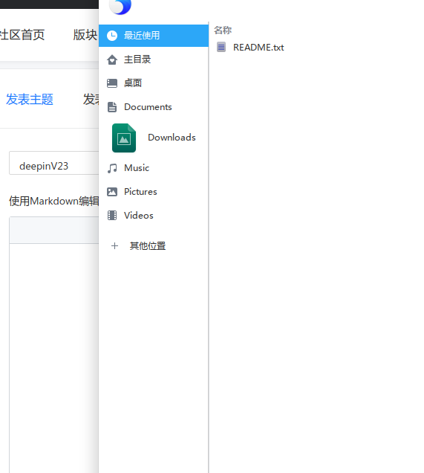Open 社区首页 in the web page

[22, 35]
